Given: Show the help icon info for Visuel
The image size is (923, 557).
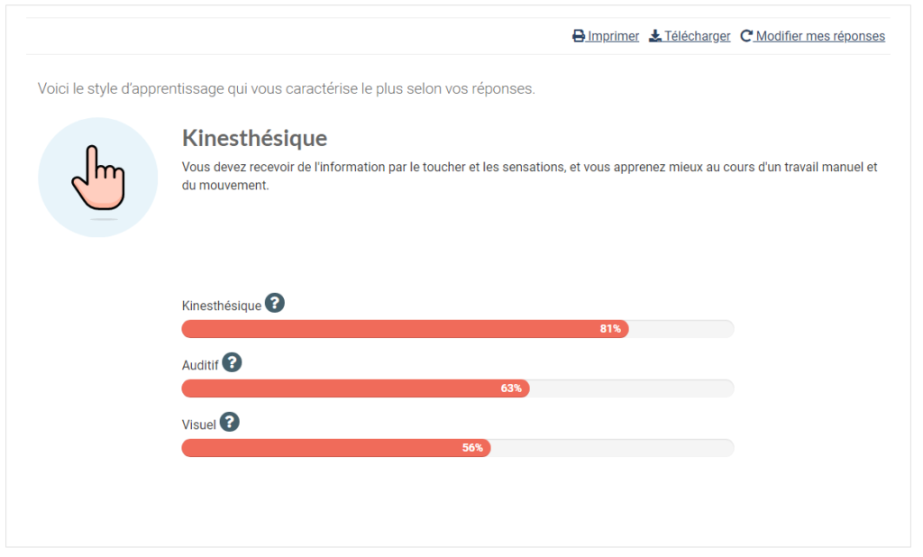Looking at the screenshot, I should point(230,422).
